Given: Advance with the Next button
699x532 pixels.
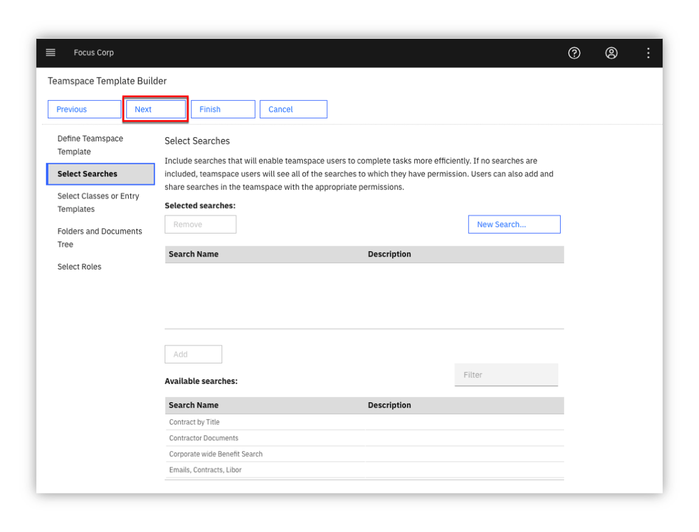Looking at the screenshot, I should (x=156, y=109).
